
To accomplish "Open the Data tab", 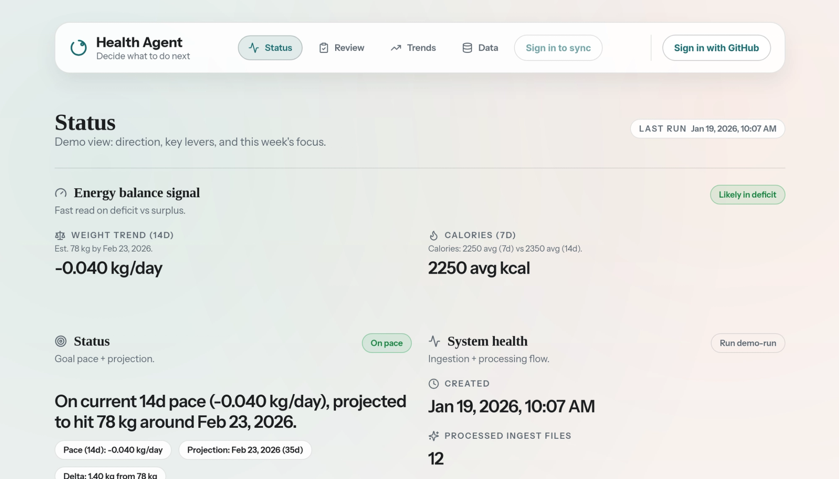I will [480, 48].
